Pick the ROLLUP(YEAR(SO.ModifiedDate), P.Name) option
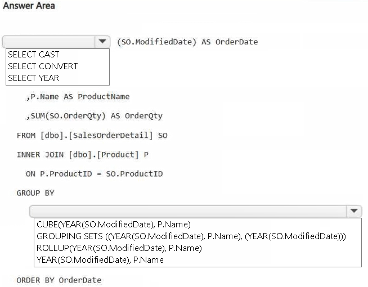This screenshot has height=287, width=368. [119, 248]
